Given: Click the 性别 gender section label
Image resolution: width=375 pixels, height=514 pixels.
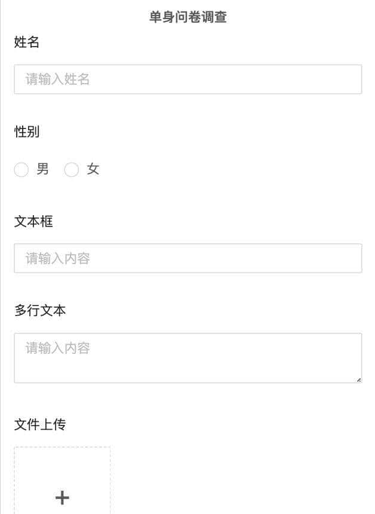Looking at the screenshot, I should (x=27, y=132).
